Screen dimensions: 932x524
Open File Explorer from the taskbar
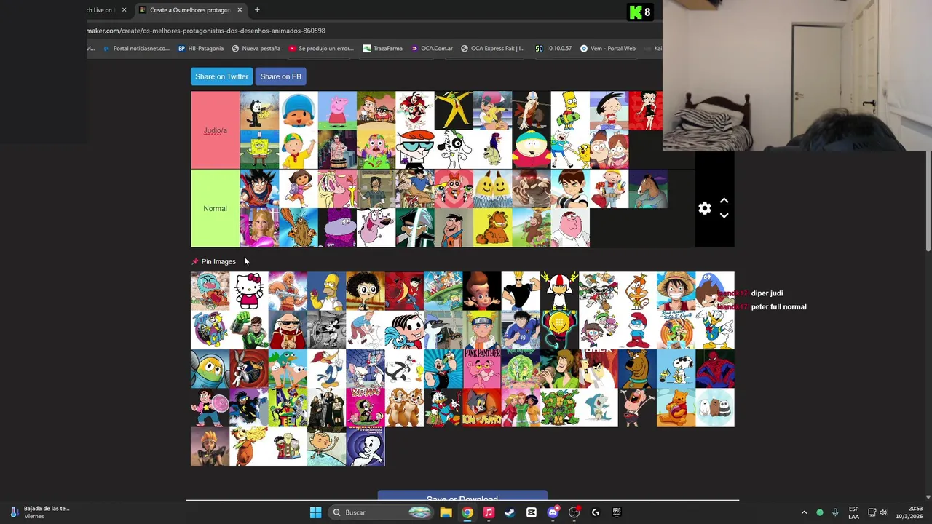click(x=446, y=512)
